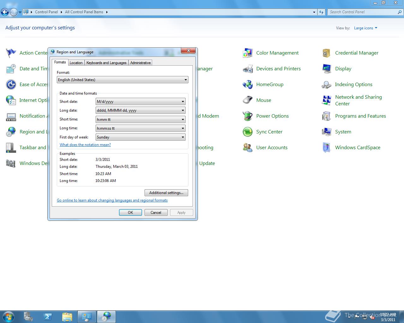Viewport: 404px width, 323px height.
Task: Click the volume muted tray icon
Action: [372, 317]
